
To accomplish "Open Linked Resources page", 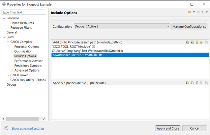I will (x=22, y=23).
